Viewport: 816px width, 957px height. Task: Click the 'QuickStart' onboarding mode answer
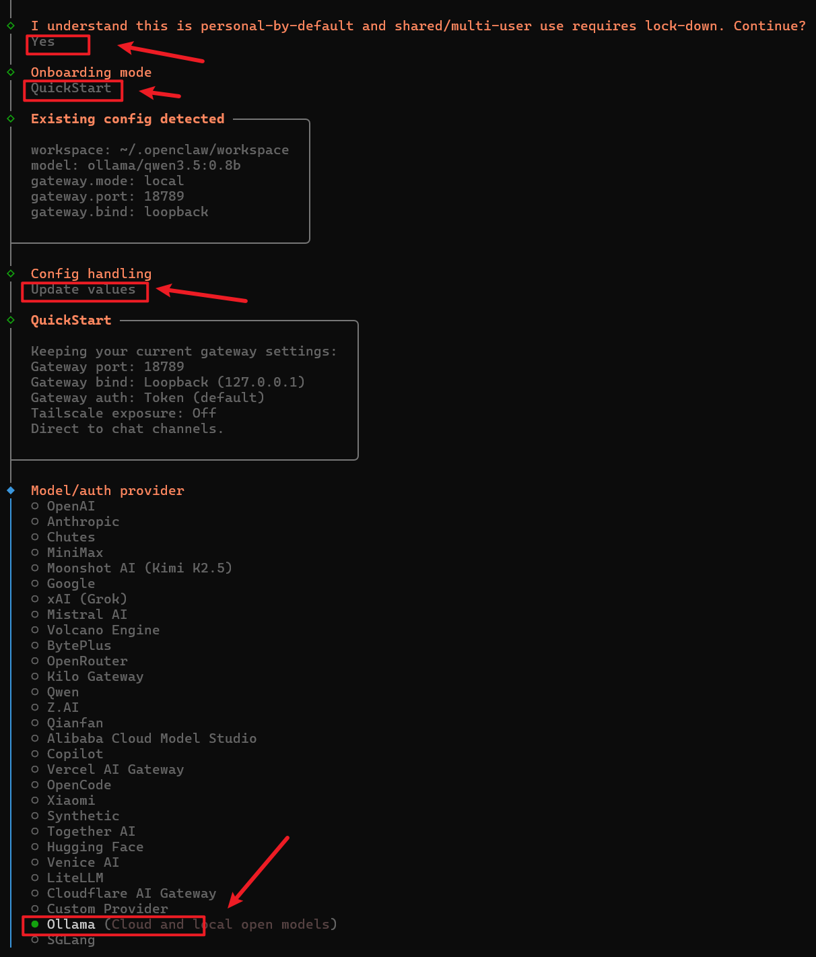[x=71, y=88]
